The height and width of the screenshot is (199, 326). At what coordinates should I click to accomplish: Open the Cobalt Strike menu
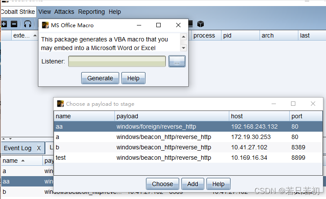(18, 12)
